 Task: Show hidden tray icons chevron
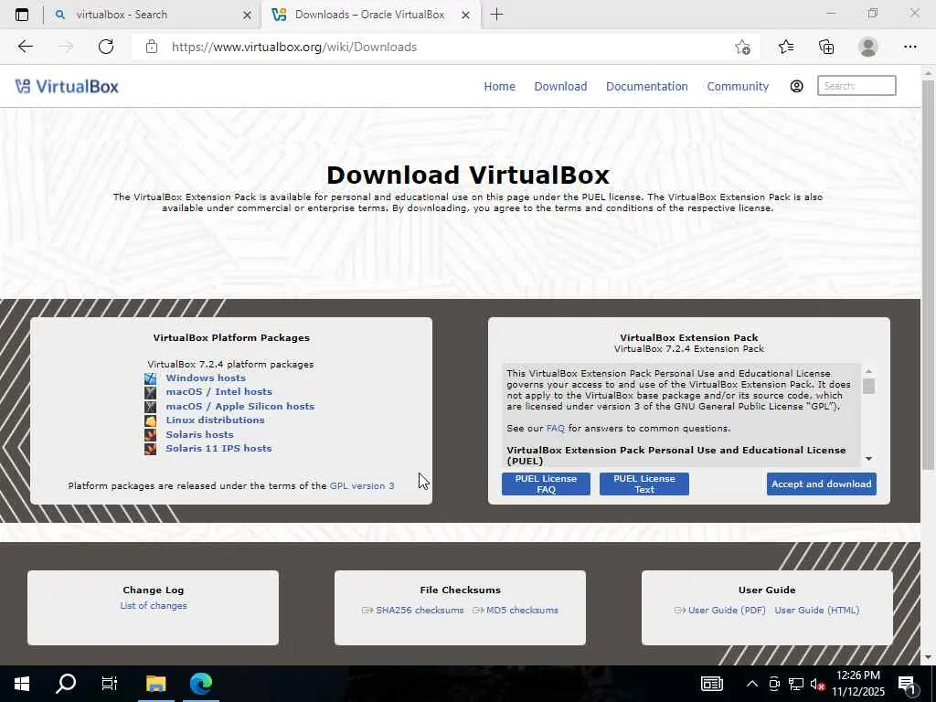point(752,684)
